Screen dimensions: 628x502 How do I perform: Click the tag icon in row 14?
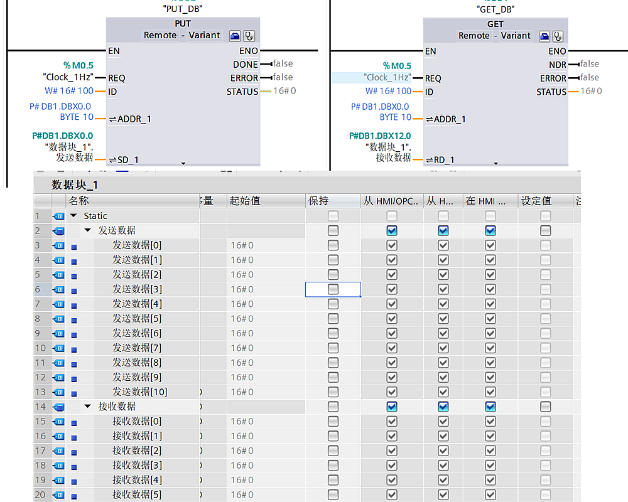[58, 407]
